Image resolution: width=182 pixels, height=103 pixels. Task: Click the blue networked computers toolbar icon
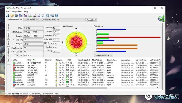pyautogui.click(x=21, y=16)
